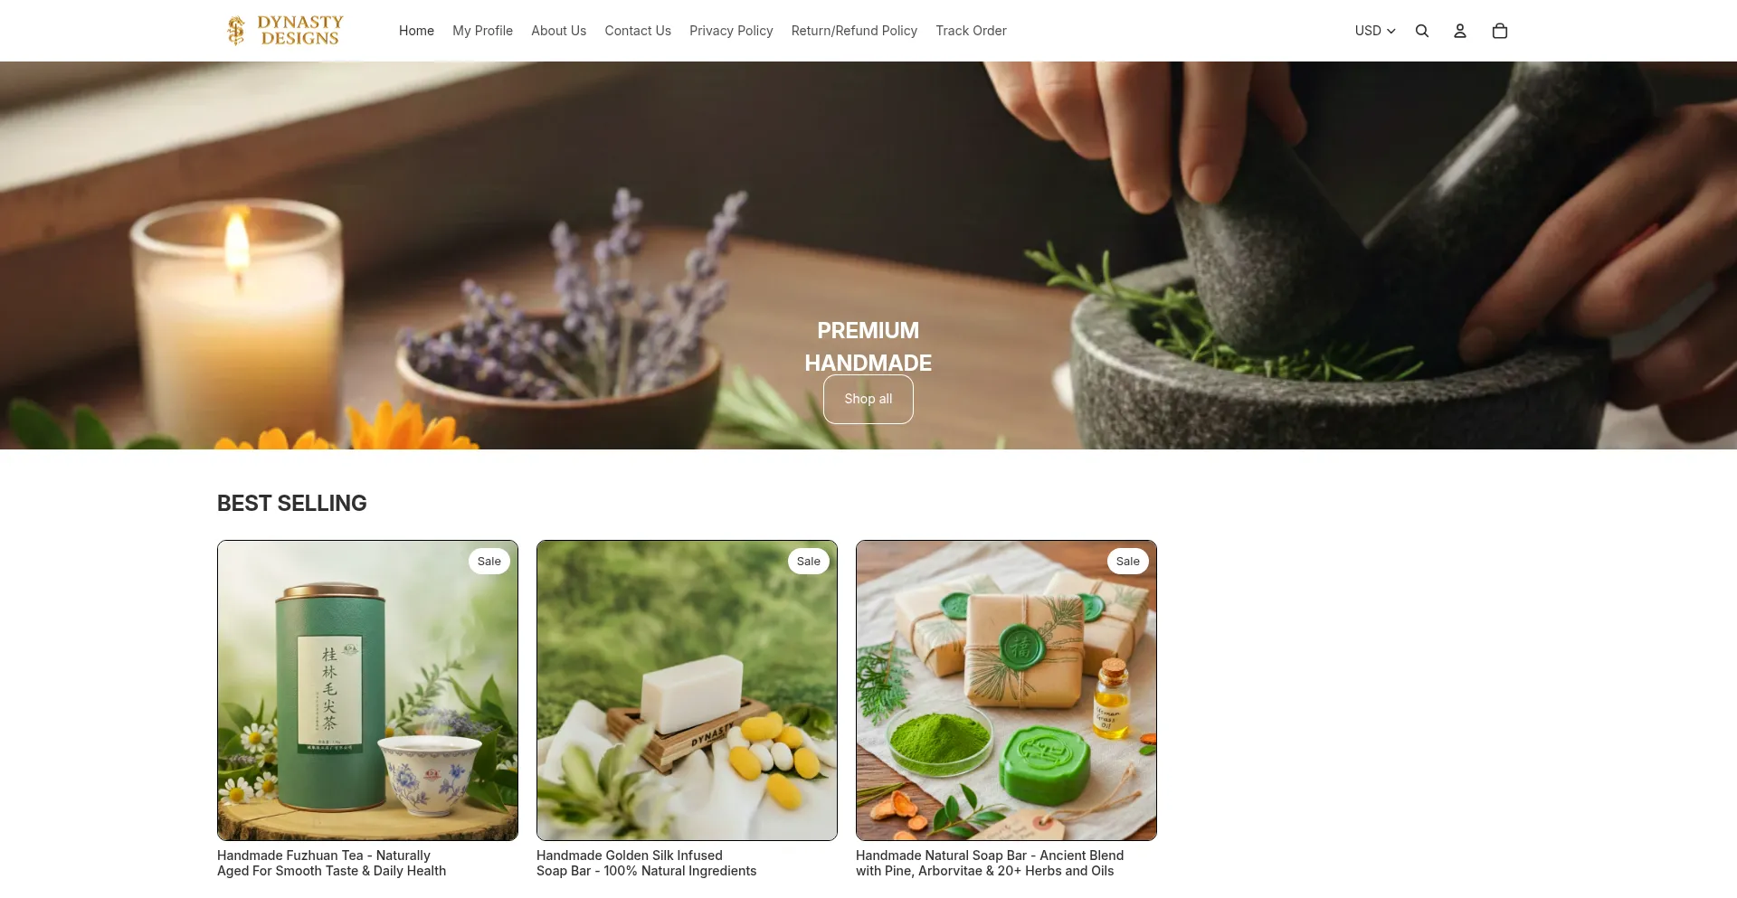The image size is (1737, 898).
Task: Open Natural Soap Bar product image
Action: (1006, 690)
